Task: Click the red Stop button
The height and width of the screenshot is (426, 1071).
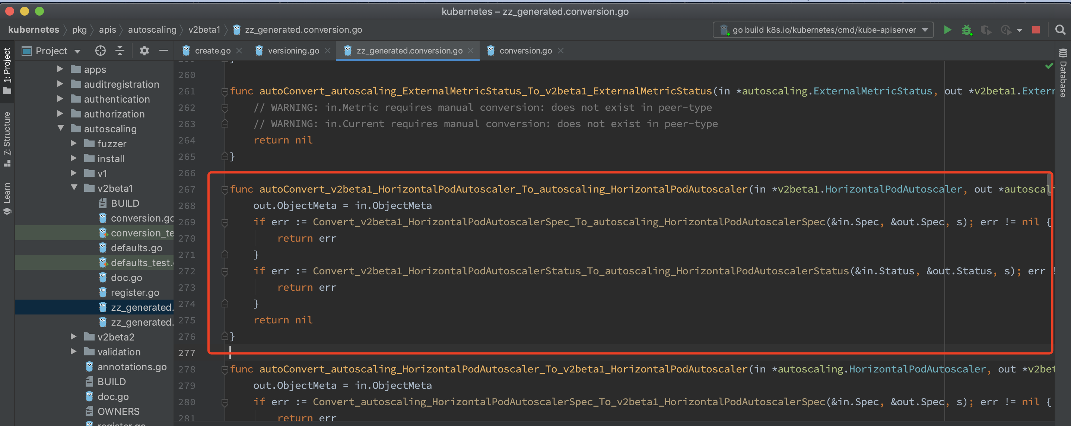Action: [x=1036, y=30]
